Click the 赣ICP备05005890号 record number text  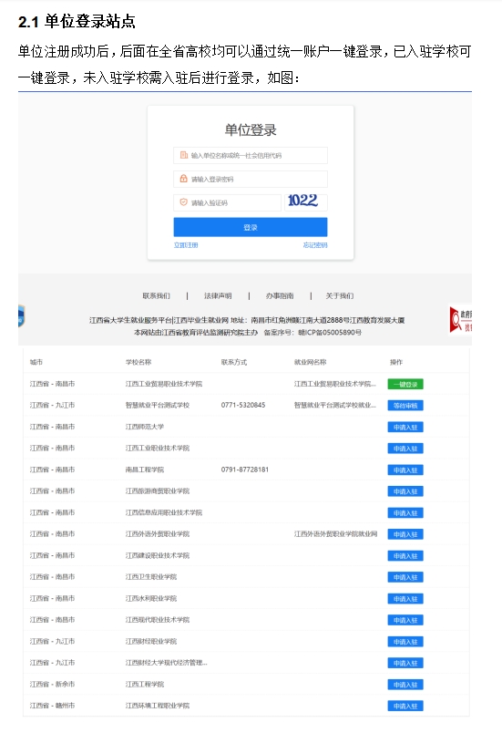coord(330,333)
